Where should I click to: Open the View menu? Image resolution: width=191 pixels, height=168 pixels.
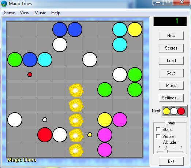click(25, 13)
